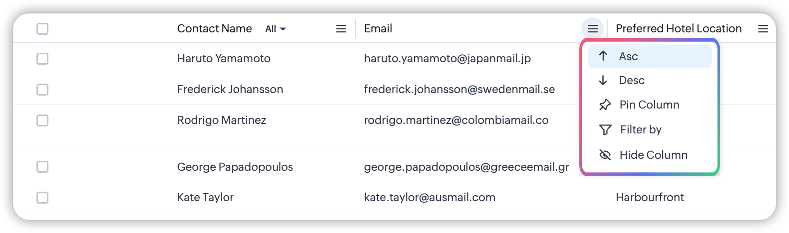Open the Contact Name column menu icon
789x233 pixels.
click(341, 29)
